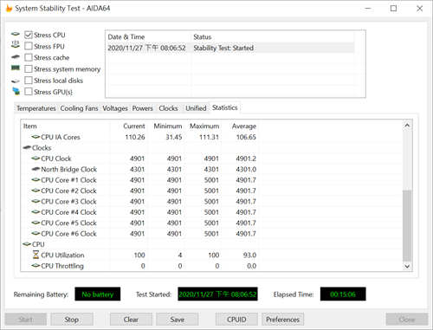Click the scroll down arrow of statistics list
This screenshot has width=433, height=330.
(407, 266)
